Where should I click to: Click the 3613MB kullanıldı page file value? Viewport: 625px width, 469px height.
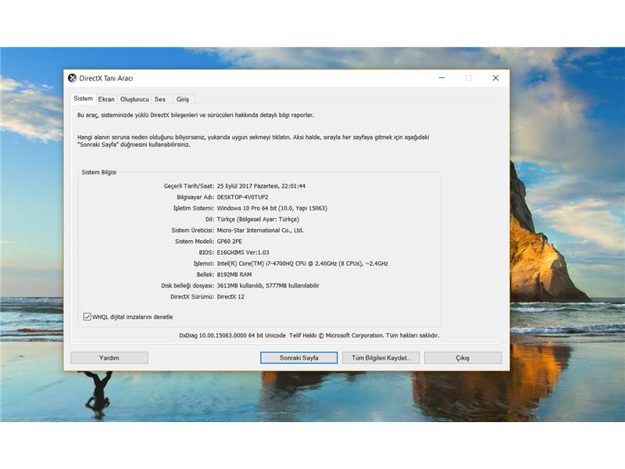coord(268,285)
